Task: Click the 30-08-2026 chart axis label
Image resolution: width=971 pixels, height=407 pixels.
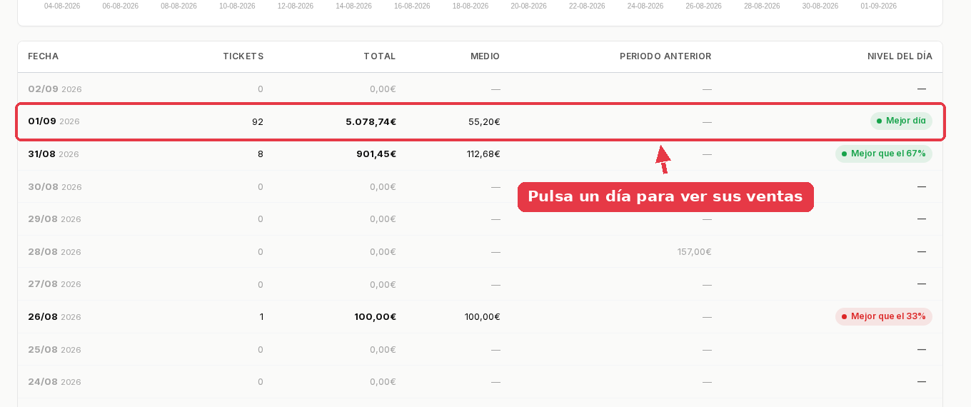Action: 820,6
